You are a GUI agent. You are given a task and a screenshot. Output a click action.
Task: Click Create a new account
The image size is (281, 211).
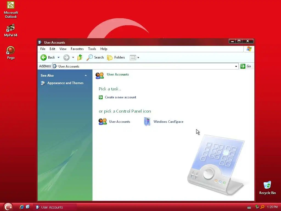coord(120,97)
